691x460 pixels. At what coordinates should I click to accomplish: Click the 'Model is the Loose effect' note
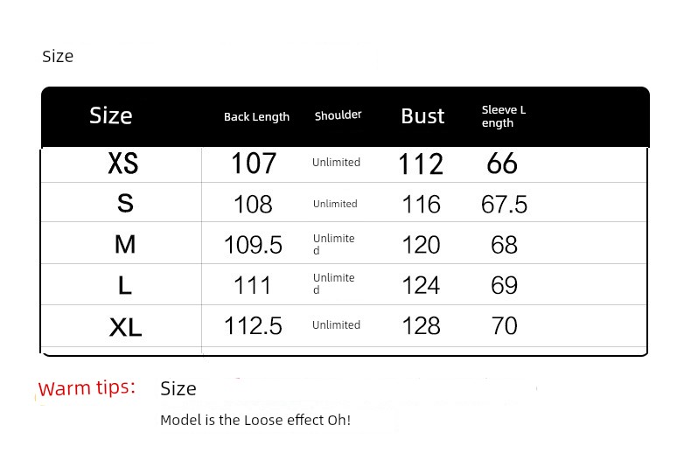[x=255, y=421]
